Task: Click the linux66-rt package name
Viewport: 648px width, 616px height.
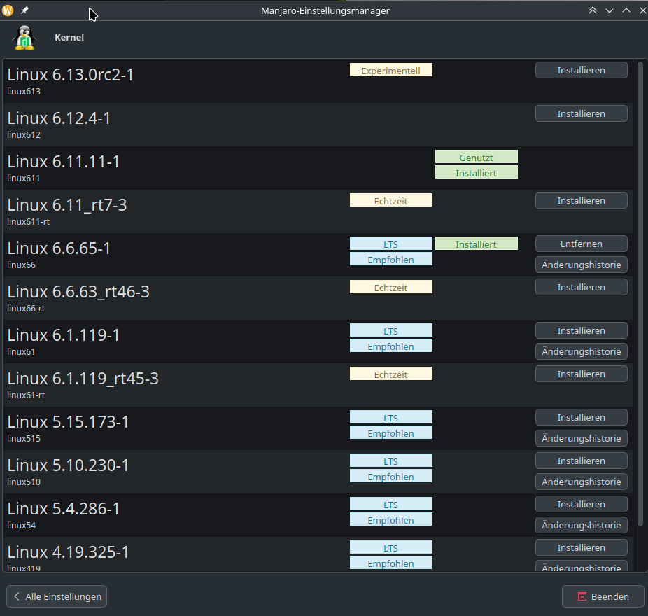Action: click(26, 309)
